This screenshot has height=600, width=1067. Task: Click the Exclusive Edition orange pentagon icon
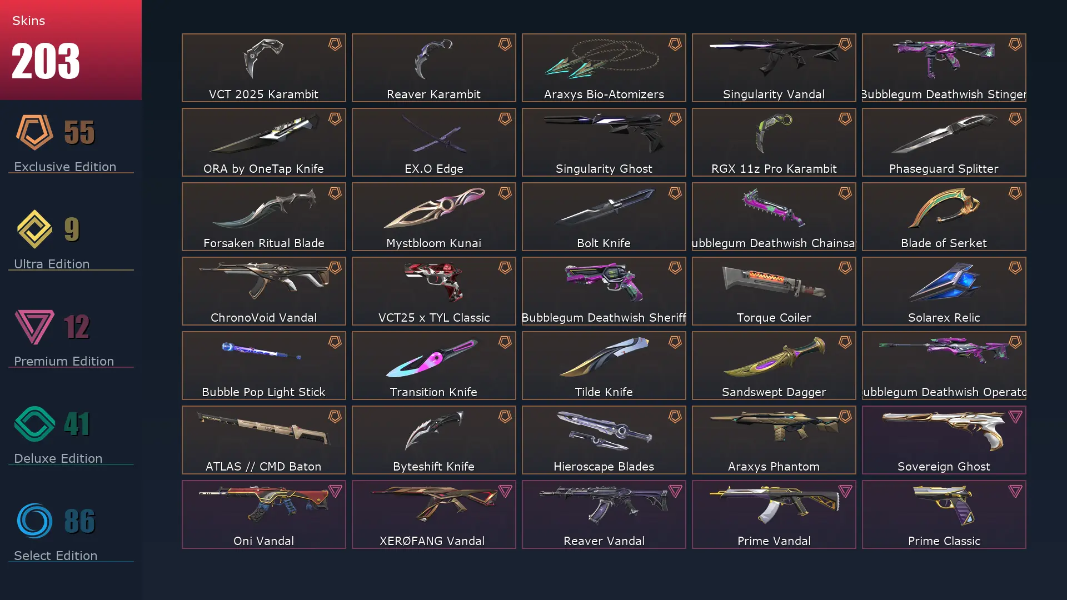(x=34, y=132)
